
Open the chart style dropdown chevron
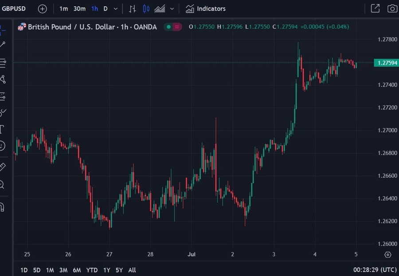(172, 8)
